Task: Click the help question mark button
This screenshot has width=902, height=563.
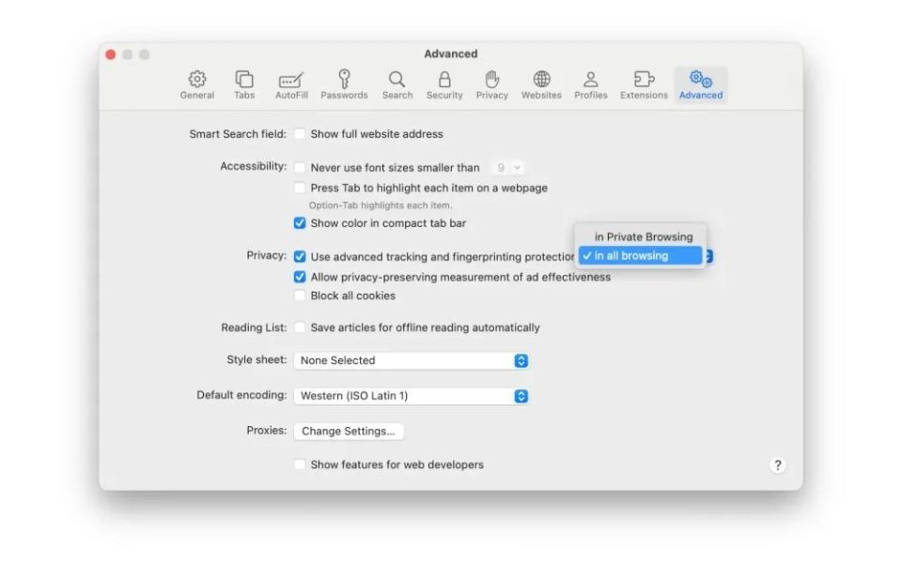Action: [777, 464]
